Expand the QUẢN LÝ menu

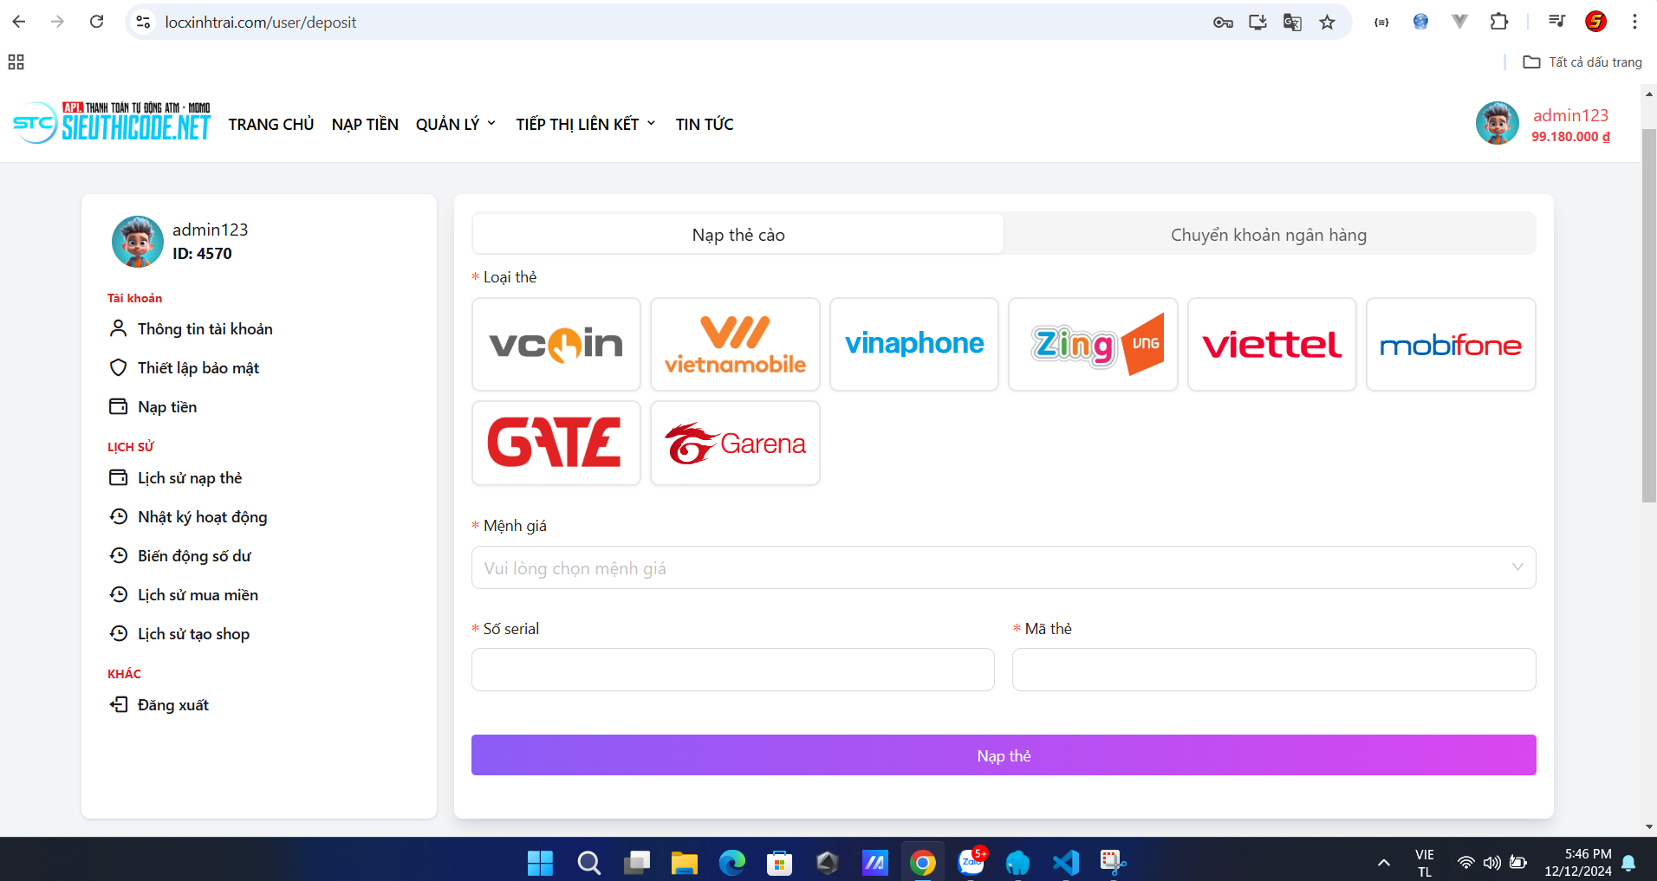click(456, 124)
